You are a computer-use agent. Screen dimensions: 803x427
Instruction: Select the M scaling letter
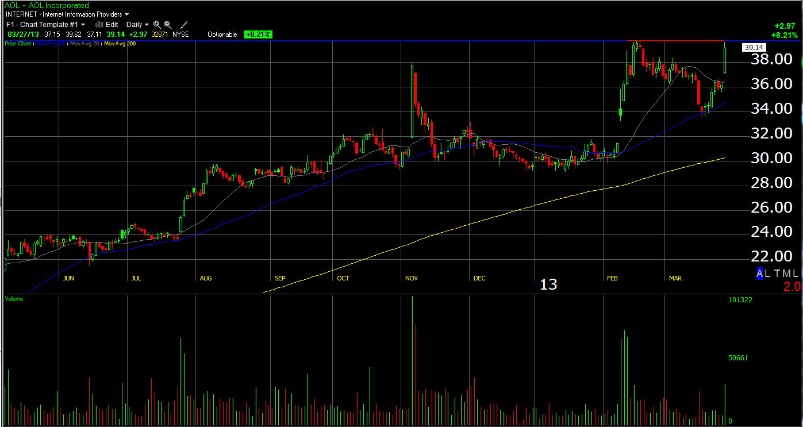[x=787, y=274]
